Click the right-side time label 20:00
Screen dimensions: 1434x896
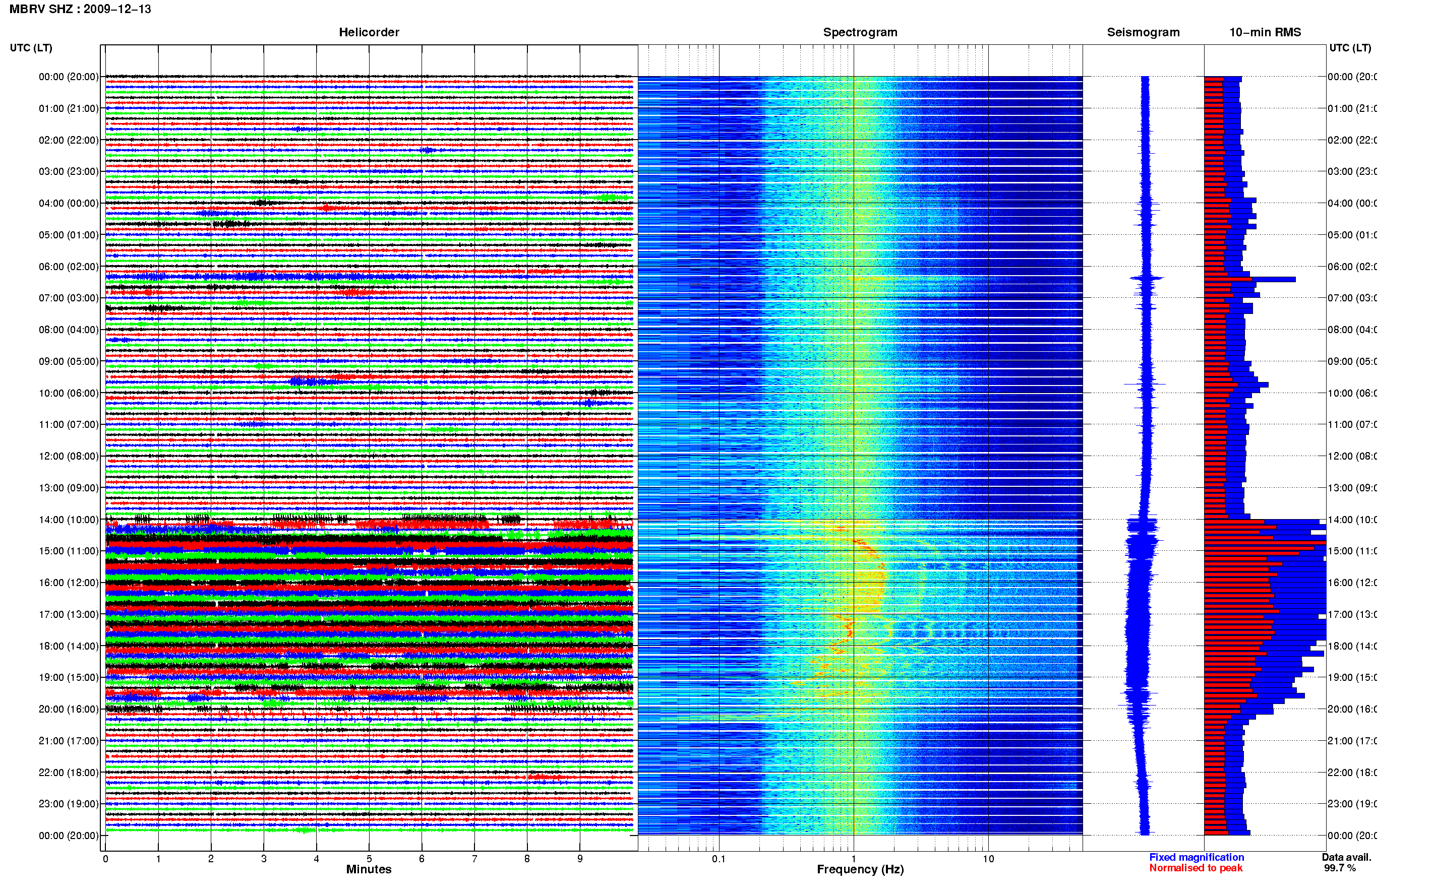pyautogui.click(x=1352, y=709)
